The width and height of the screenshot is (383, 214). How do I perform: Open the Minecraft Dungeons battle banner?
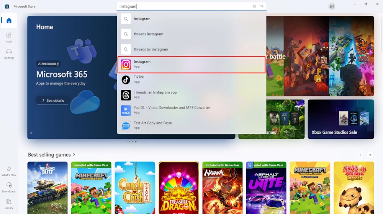[320, 56]
